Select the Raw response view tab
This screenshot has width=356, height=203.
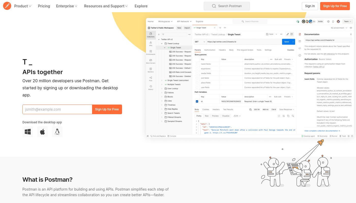pos(207,116)
